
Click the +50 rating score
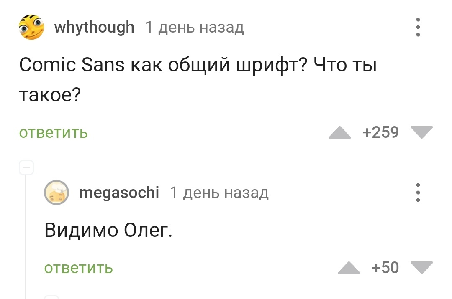[x=385, y=268]
